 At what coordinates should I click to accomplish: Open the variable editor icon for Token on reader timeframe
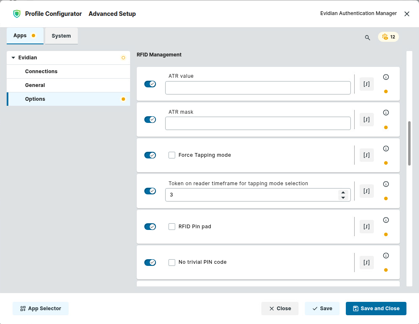click(x=366, y=191)
